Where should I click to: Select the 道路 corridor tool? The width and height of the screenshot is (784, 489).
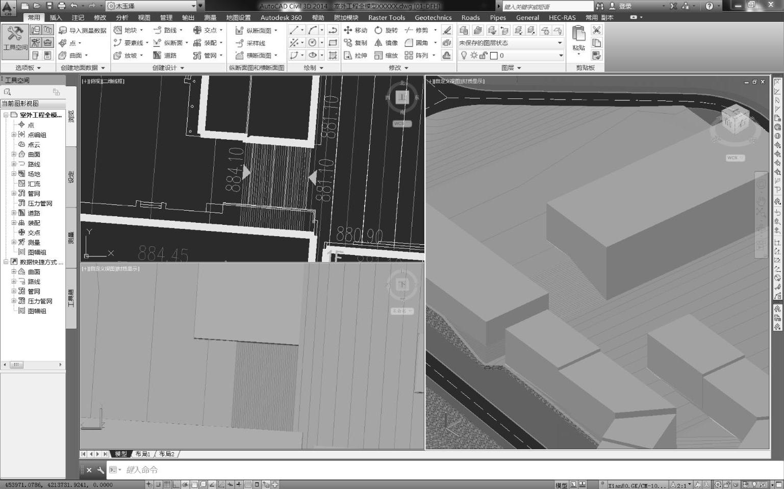165,55
